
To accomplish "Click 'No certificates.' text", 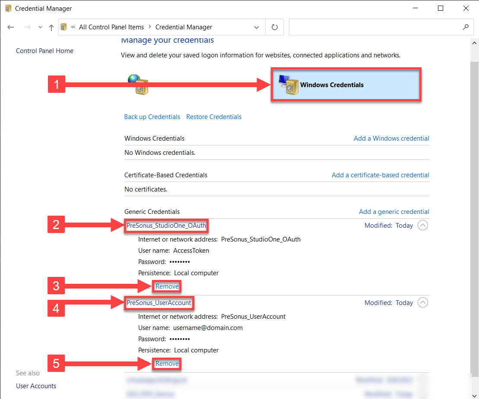I will coord(146,189).
